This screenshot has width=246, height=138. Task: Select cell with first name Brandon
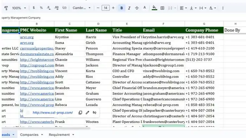70,88
